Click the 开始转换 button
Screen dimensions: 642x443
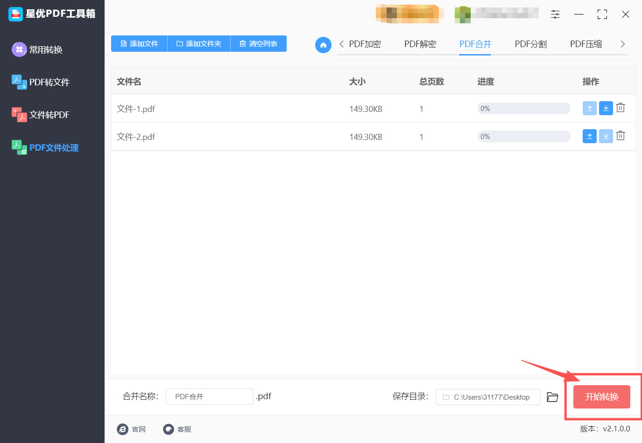[x=601, y=396]
